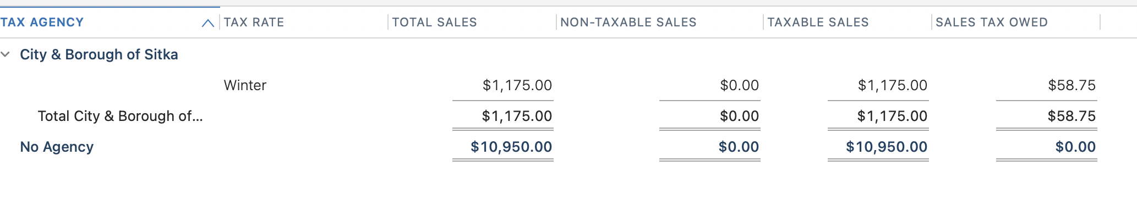
Task: Click the Non-Taxable Sales column header
Action: (628, 23)
